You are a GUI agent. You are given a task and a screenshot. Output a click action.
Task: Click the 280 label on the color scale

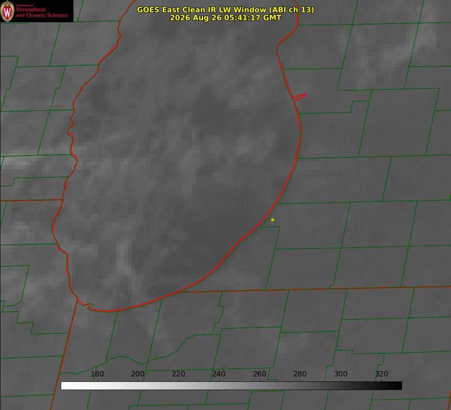[x=300, y=374]
